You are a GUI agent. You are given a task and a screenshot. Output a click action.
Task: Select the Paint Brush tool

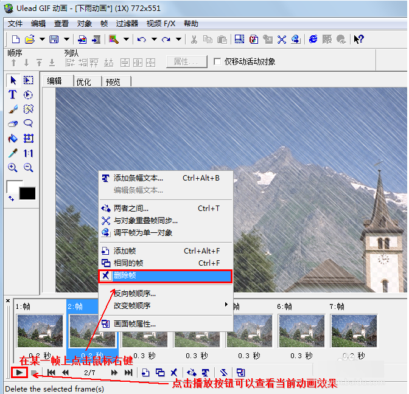click(x=13, y=109)
